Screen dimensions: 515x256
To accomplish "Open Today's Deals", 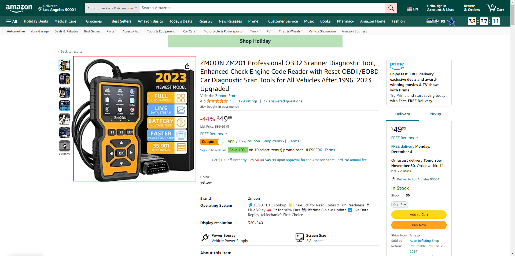I will click(181, 21).
